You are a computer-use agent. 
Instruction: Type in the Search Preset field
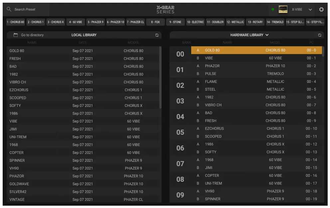pyautogui.click(x=30, y=9)
